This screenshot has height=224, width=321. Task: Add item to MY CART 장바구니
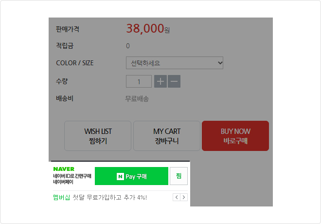point(167,136)
